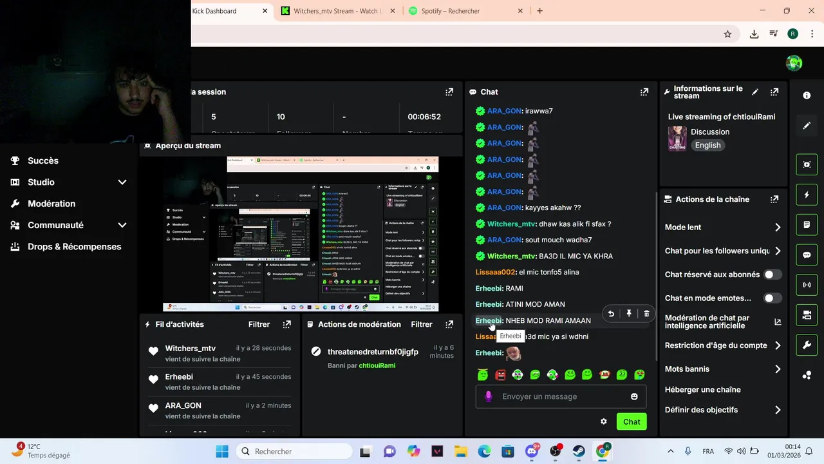Open the emoji picker in message box
The image size is (824, 464).
coord(634,396)
